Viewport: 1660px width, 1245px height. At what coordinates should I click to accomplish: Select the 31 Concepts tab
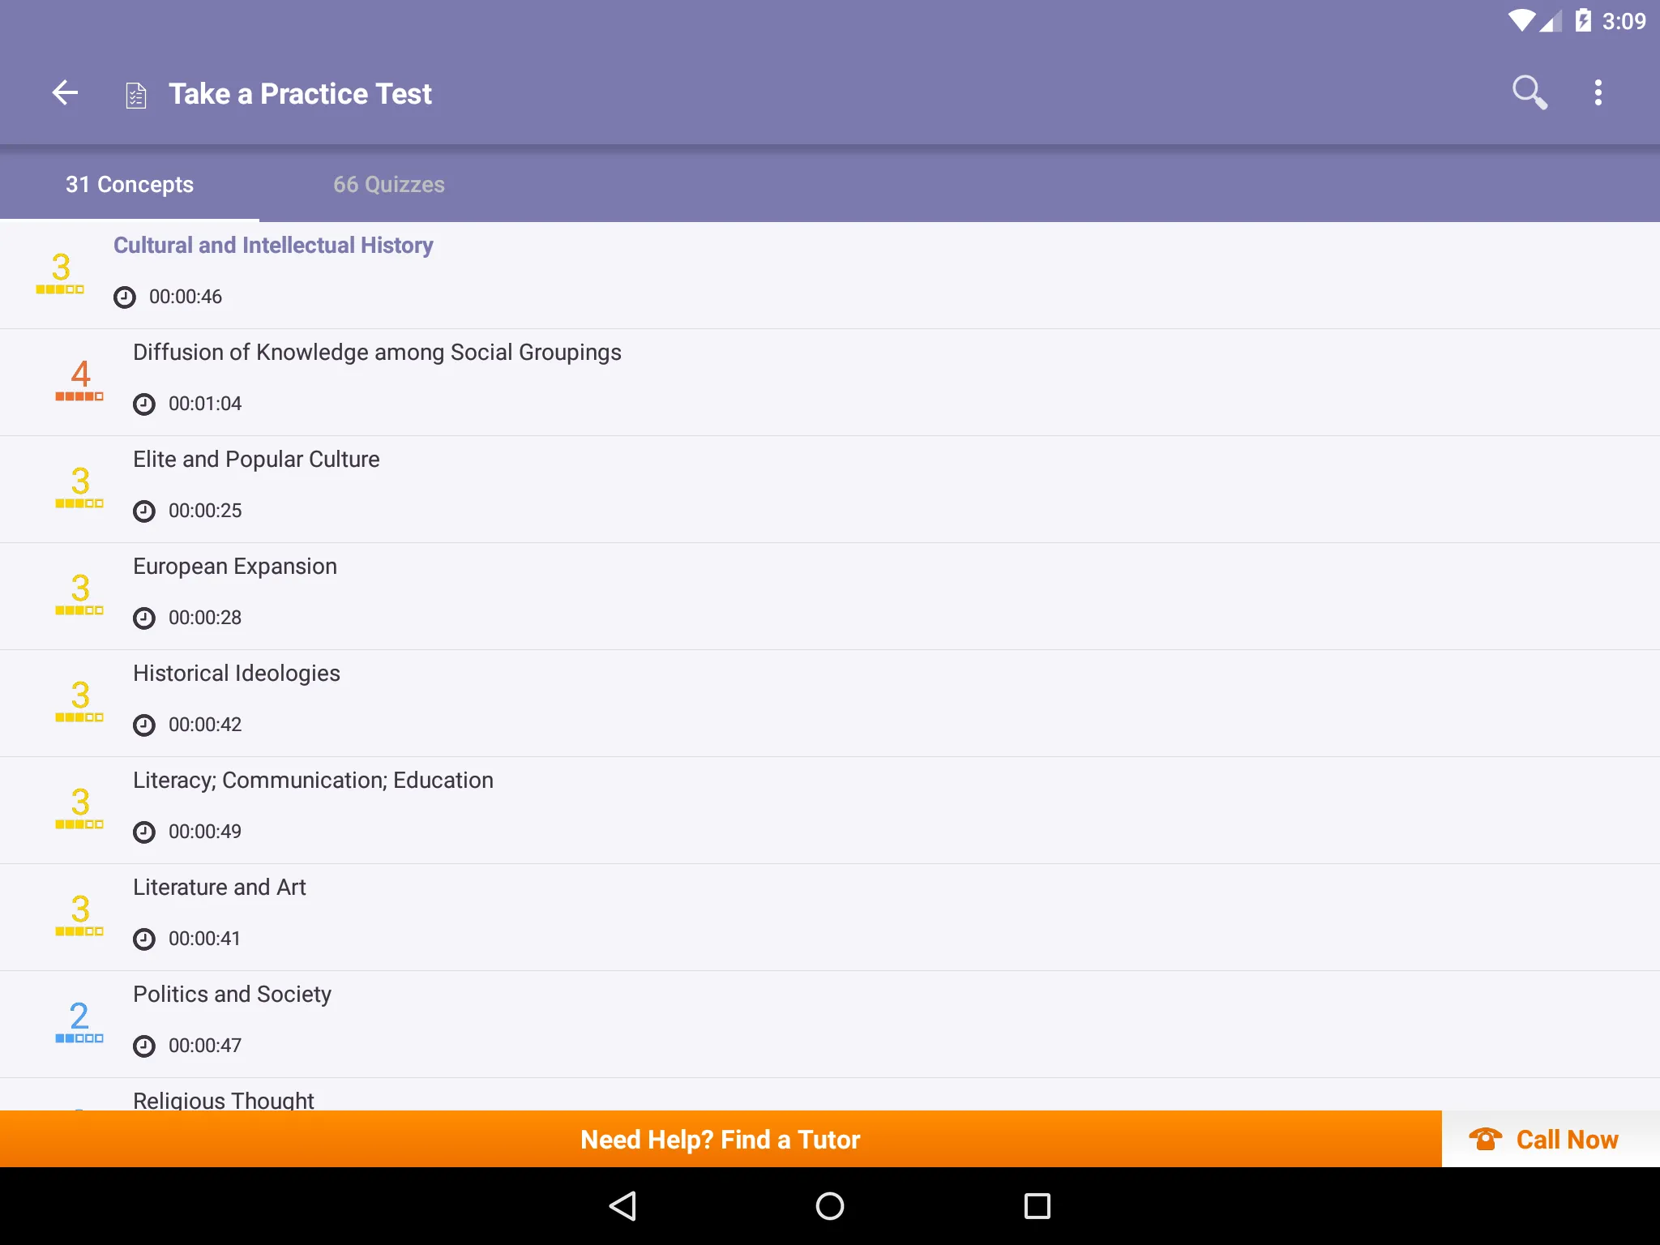(x=130, y=184)
